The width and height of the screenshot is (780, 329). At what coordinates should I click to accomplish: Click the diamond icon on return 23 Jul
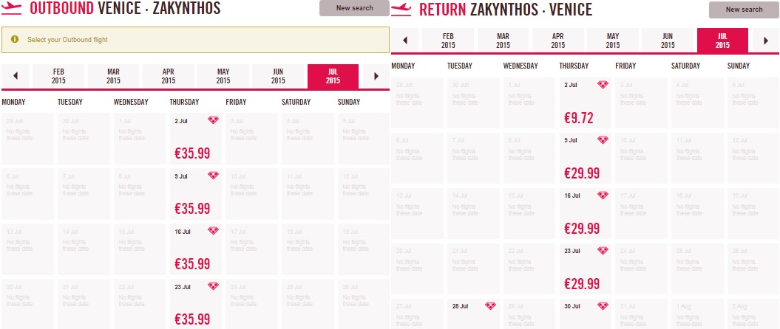tap(603, 250)
